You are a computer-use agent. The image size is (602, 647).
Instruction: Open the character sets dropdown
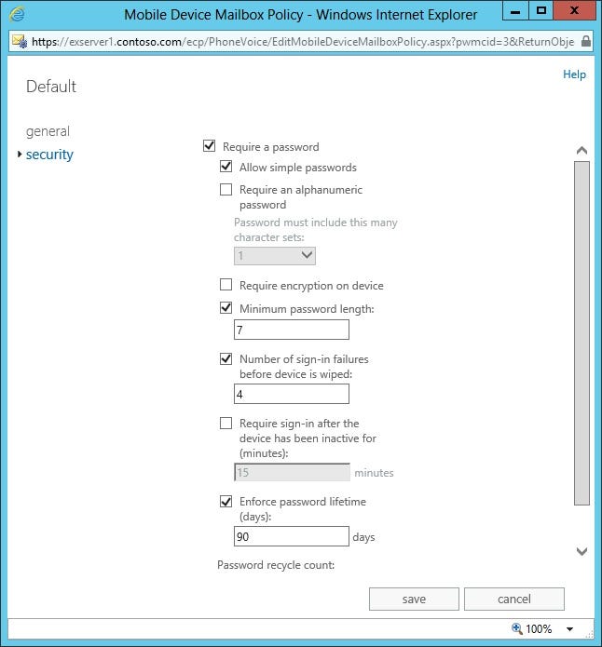coord(275,255)
